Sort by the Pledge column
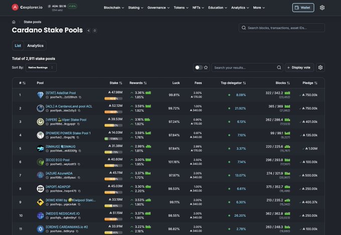This screenshot has width=341, height=235. point(310,83)
